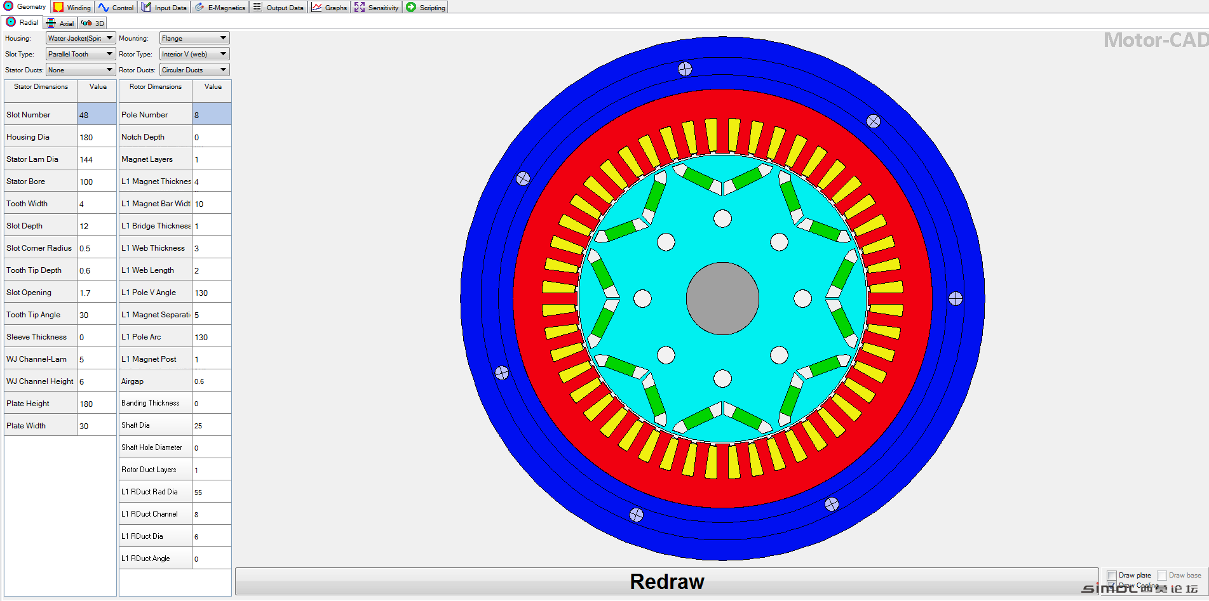Click the gray shaft in motor drawing

pos(722,298)
